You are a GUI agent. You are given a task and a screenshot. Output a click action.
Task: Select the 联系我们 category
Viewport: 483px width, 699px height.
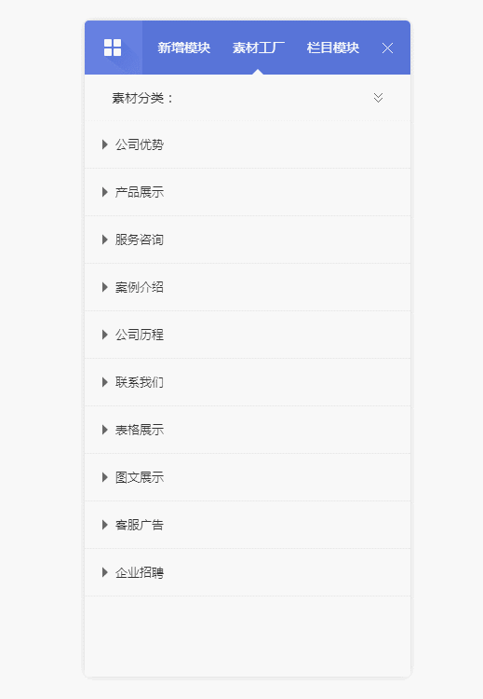247,382
